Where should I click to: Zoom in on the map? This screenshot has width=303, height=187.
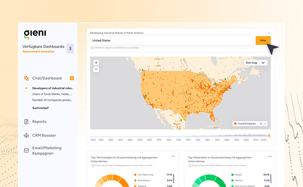pyautogui.click(x=96, y=63)
